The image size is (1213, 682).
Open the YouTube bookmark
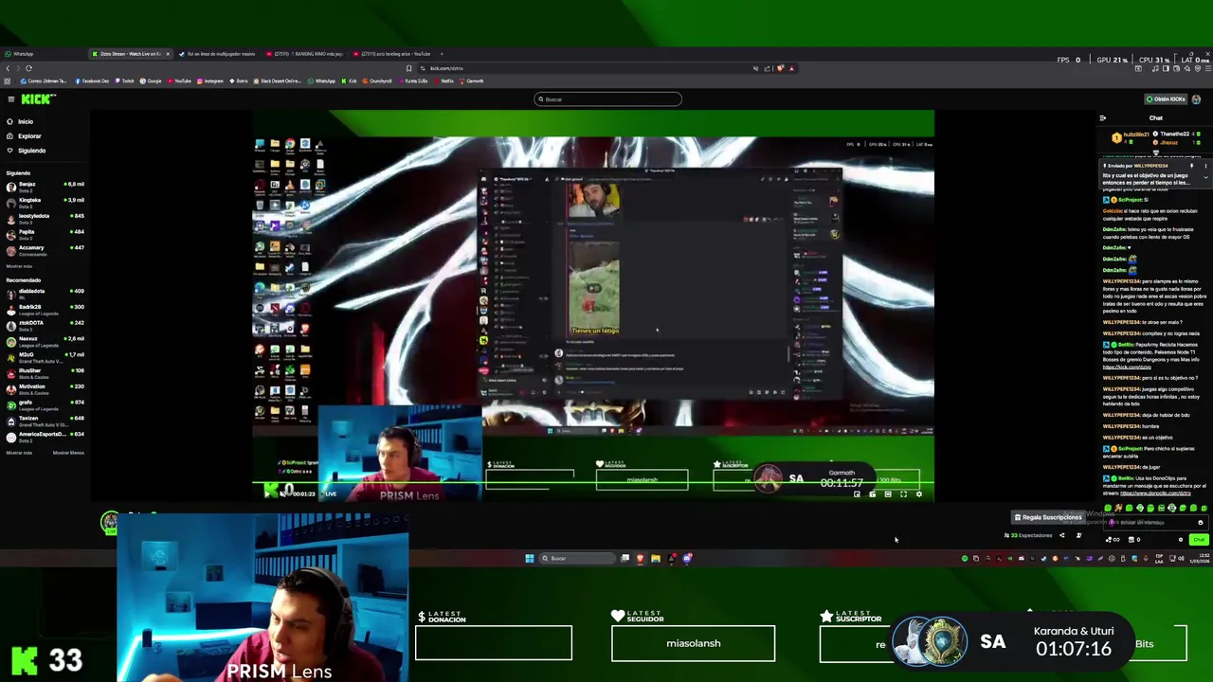pos(181,81)
